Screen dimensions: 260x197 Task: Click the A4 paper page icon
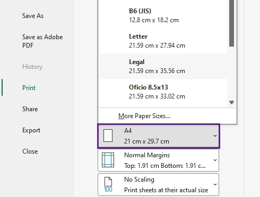[x=108, y=136]
